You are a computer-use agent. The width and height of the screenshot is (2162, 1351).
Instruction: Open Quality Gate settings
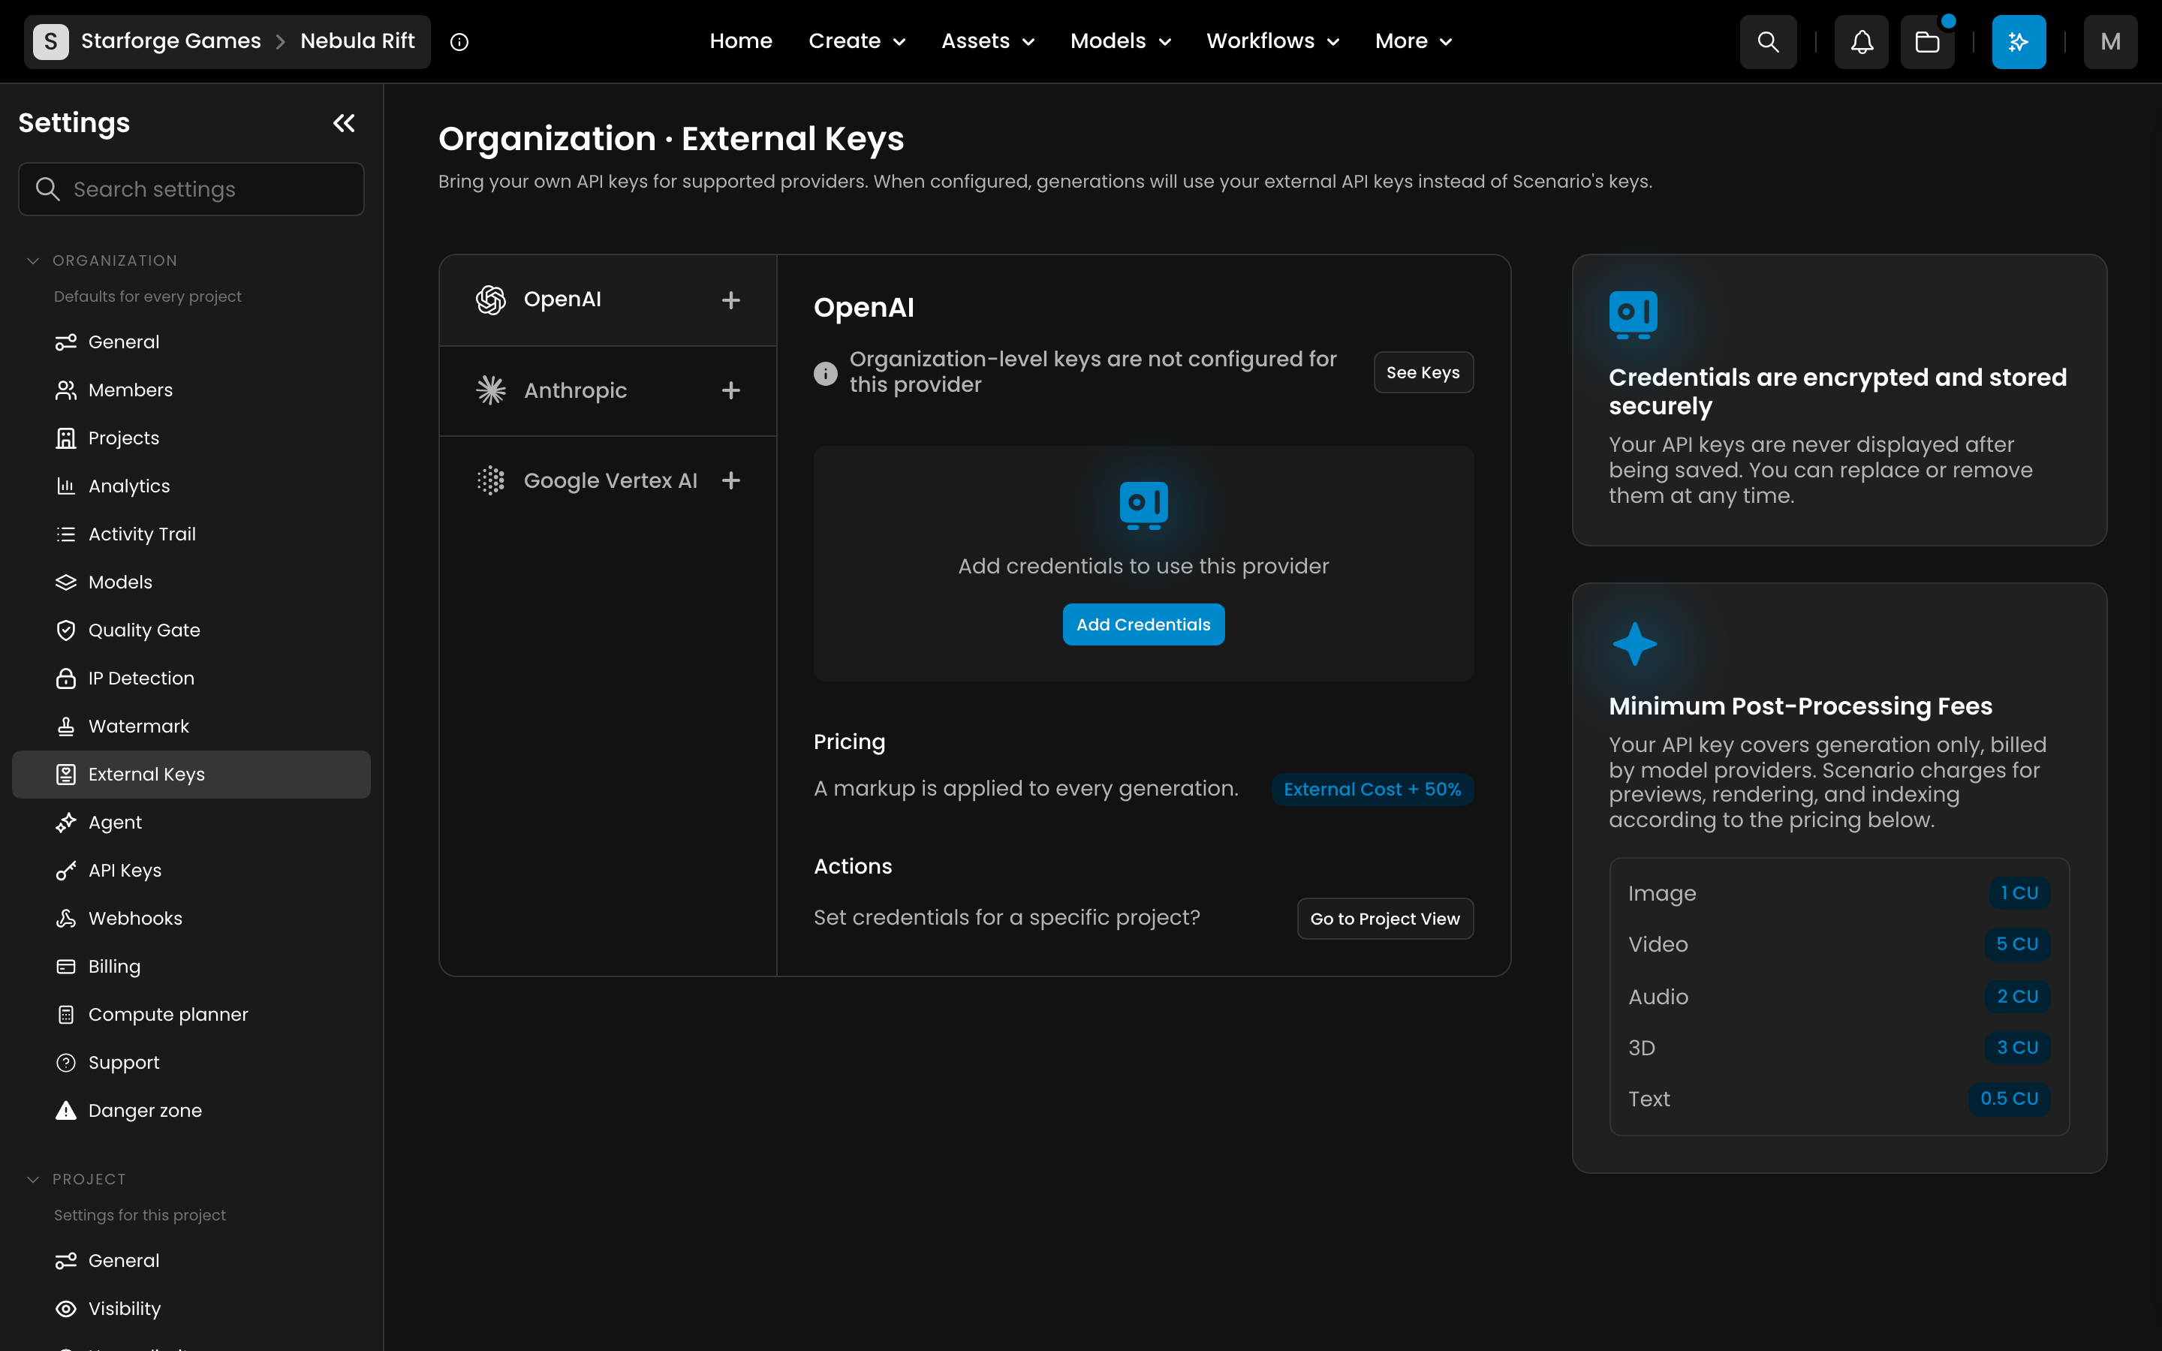(x=191, y=630)
